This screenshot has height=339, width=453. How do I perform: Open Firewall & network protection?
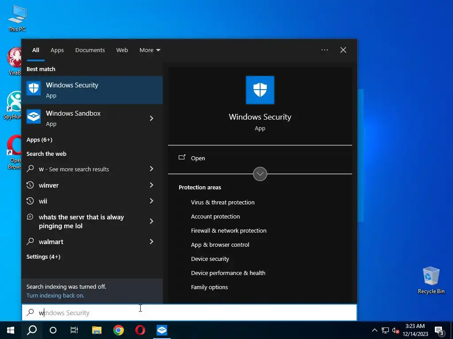click(x=229, y=230)
